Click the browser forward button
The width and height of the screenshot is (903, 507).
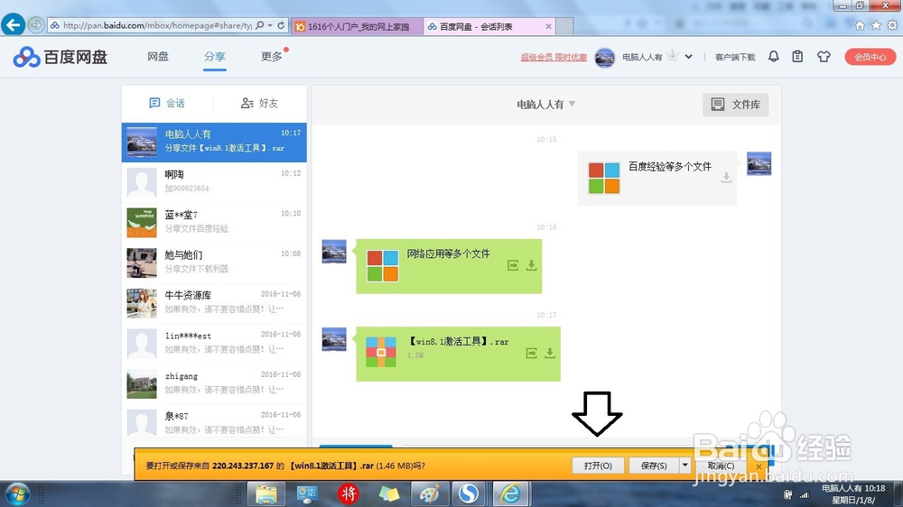click(36, 25)
